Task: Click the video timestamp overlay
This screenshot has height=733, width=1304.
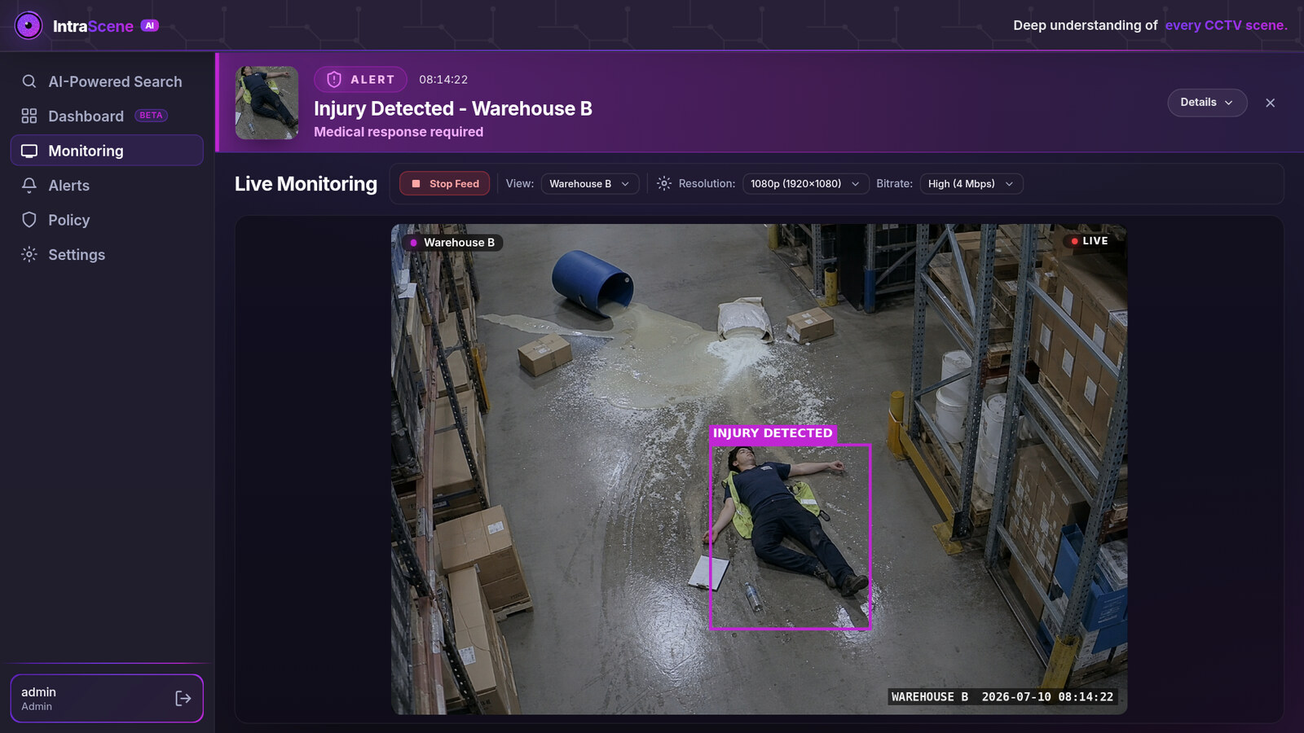Action: click(x=1002, y=697)
